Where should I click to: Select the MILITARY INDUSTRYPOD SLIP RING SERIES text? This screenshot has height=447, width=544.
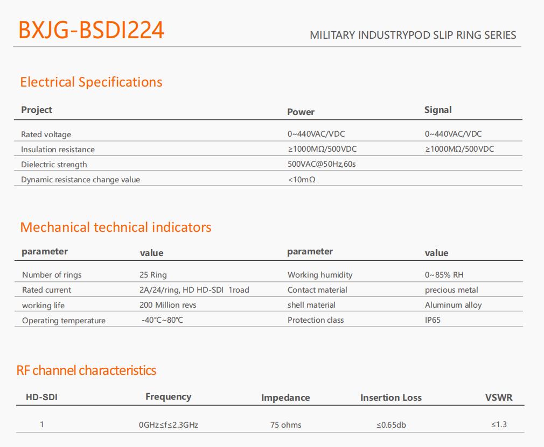tap(413, 35)
